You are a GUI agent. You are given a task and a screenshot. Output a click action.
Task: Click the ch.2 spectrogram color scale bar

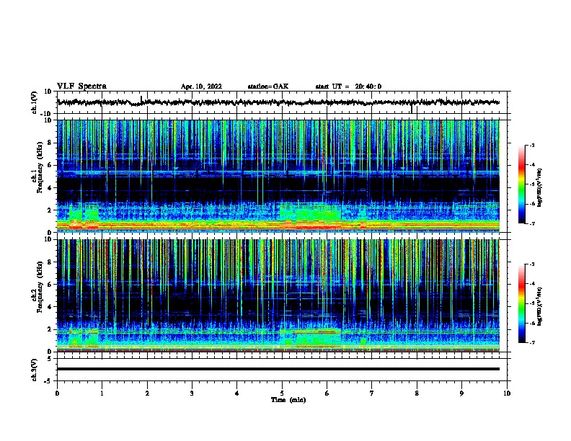(x=521, y=303)
